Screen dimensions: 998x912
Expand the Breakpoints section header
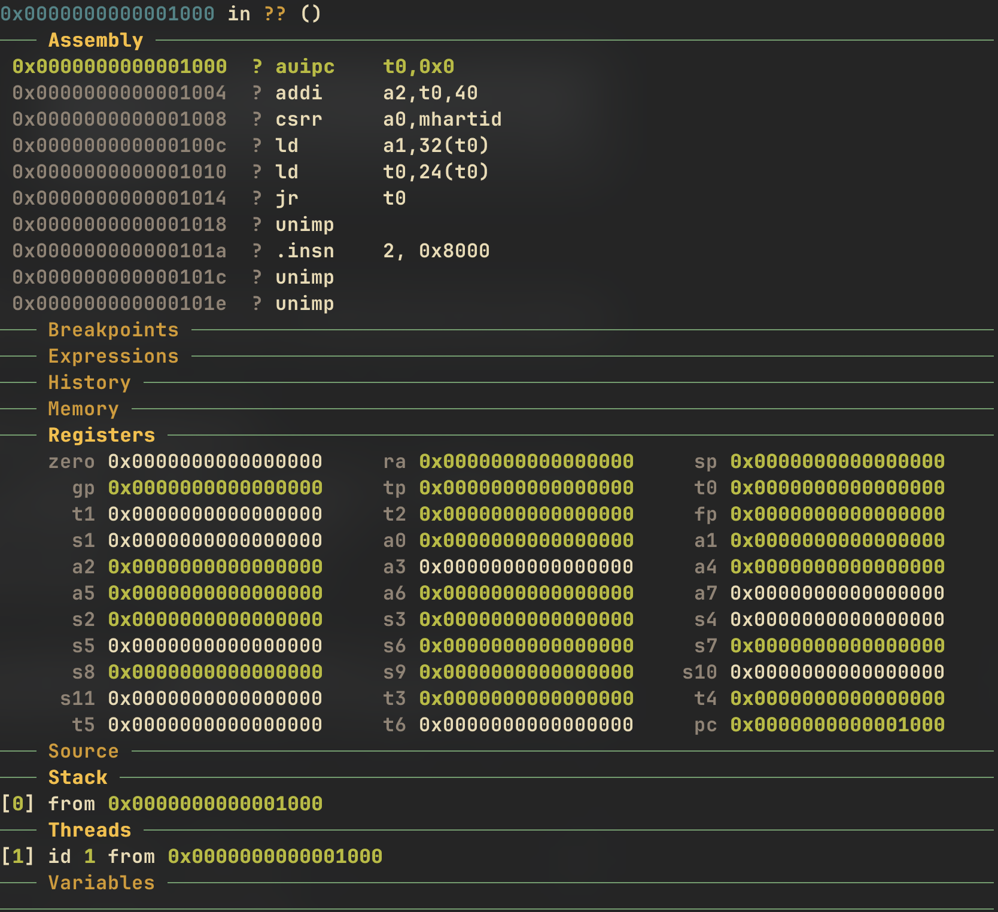(x=113, y=330)
